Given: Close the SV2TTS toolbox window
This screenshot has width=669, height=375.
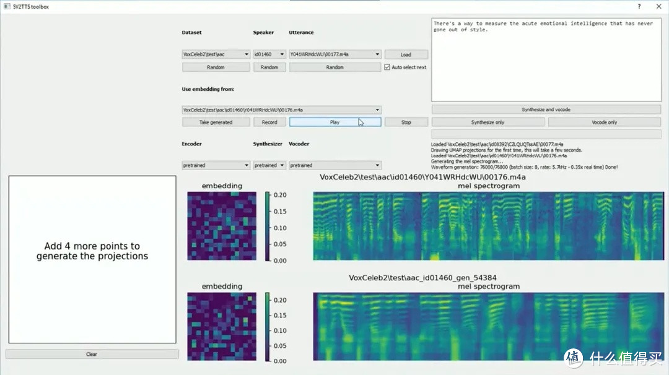Looking at the screenshot, I should pos(658,6).
